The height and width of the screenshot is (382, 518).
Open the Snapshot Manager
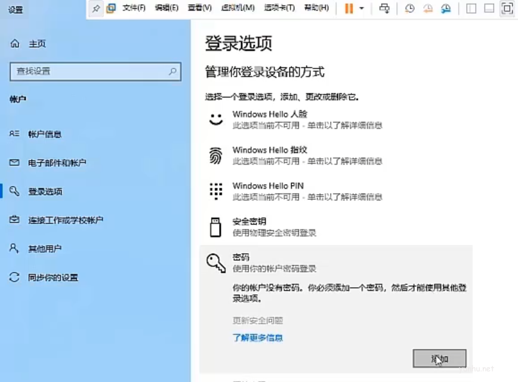(446, 8)
